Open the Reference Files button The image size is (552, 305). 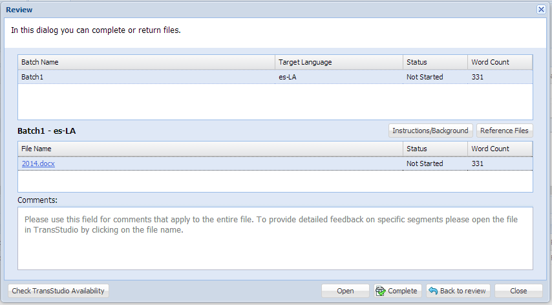(x=504, y=131)
